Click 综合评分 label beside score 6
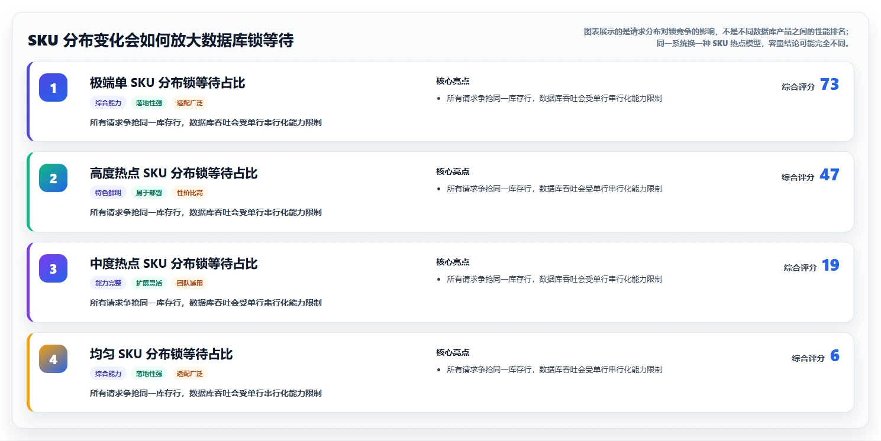881x441 pixels. coord(809,358)
